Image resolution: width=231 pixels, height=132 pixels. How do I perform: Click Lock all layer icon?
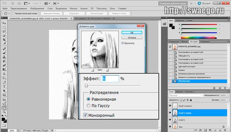(x=191, y=100)
